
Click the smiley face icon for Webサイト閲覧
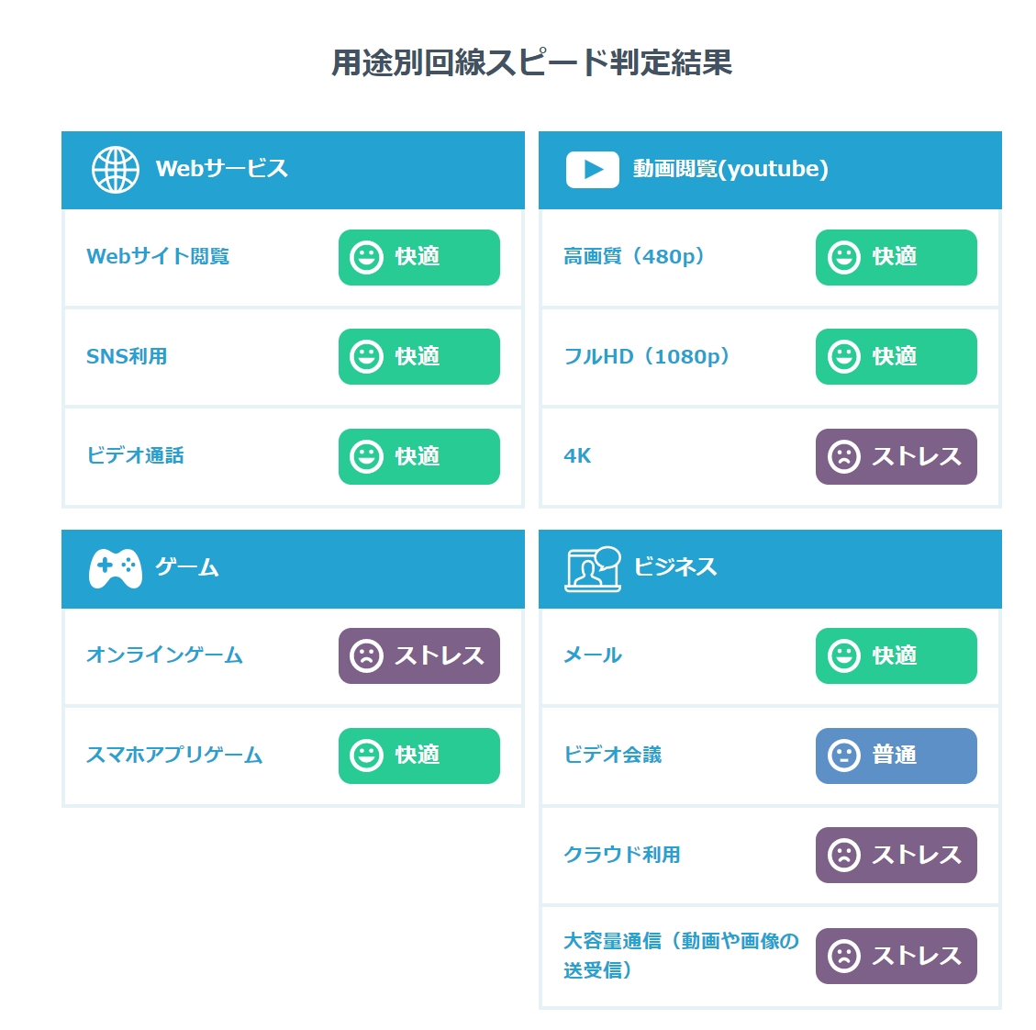[x=367, y=258]
